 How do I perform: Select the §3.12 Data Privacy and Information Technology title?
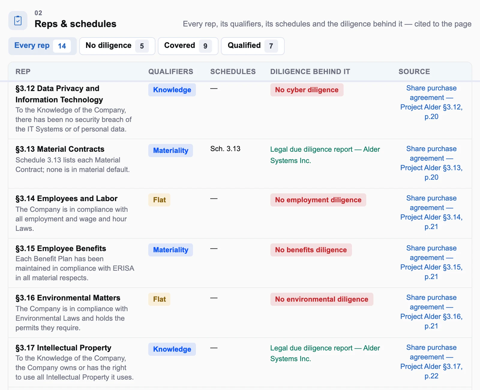pos(59,94)
